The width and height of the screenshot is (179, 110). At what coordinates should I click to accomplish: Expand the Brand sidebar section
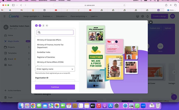pos(29,59)
